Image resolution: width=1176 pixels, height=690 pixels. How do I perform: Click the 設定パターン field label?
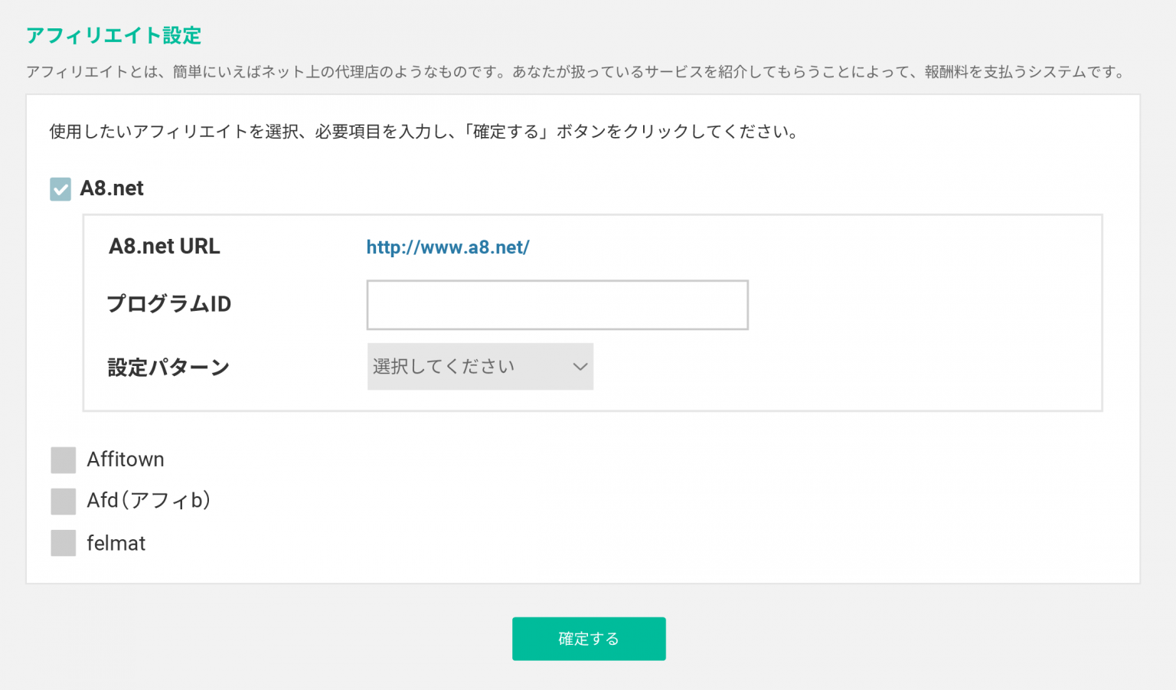click(168, 368)
